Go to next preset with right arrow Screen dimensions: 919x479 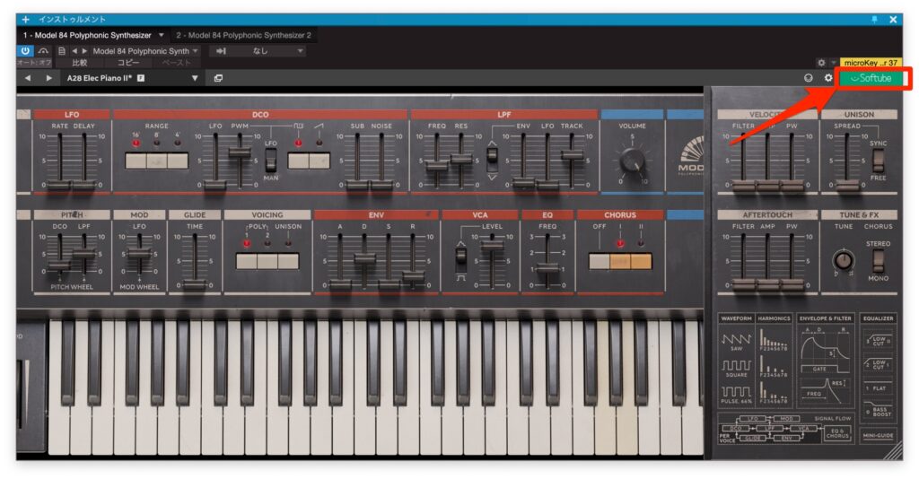click(x=48, y=79)
